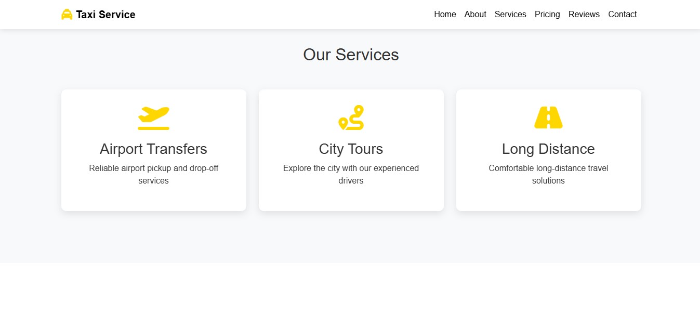Click the Taxi Service brand name

tap(105, 15)
